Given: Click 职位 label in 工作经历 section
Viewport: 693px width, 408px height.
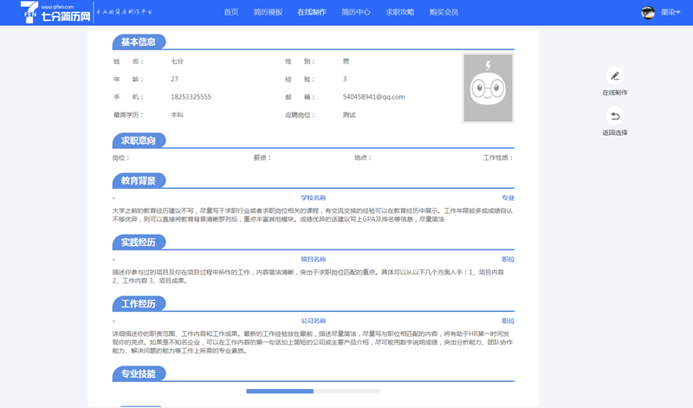Looking at the screenshot, I should tap(508, 321).
